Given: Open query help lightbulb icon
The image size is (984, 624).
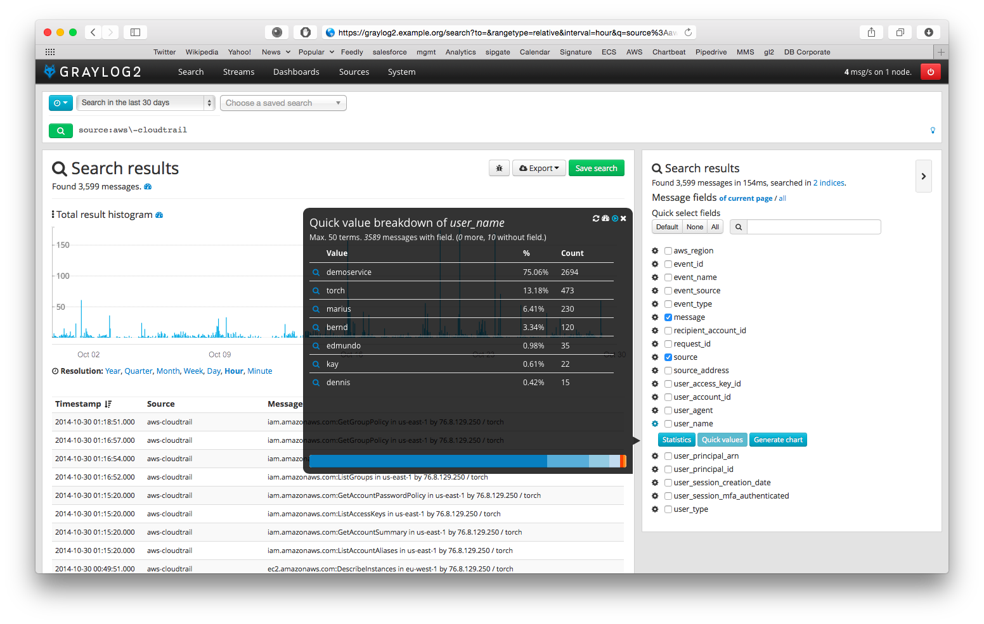Looking at the screenshot, I should pos(933,131).
